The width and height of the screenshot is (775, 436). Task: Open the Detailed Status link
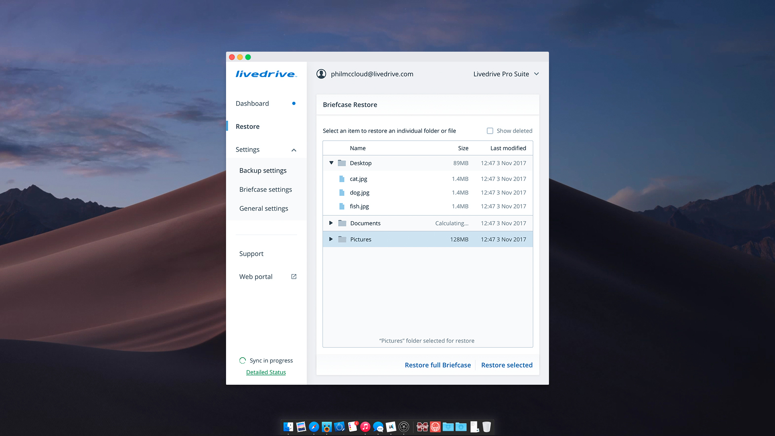266,372
